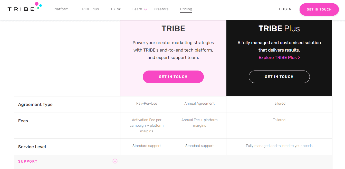Follow the Explore TRIBE Plus link

click(x=279, y=57)
